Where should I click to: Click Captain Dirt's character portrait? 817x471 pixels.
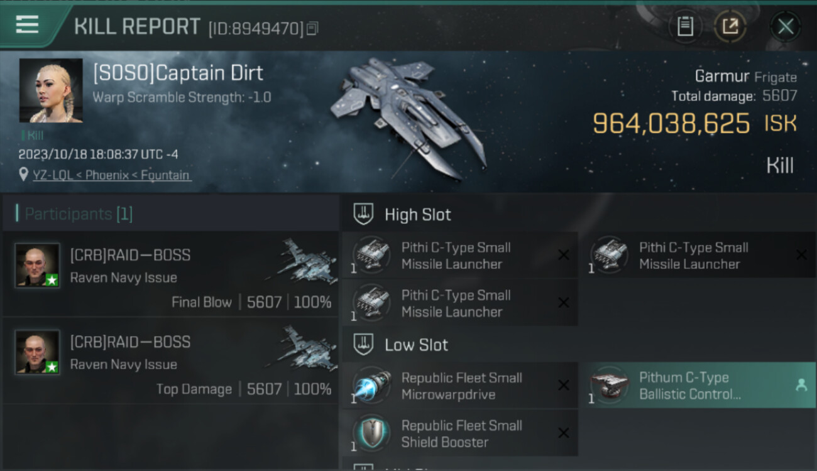[x=51, y=90]
